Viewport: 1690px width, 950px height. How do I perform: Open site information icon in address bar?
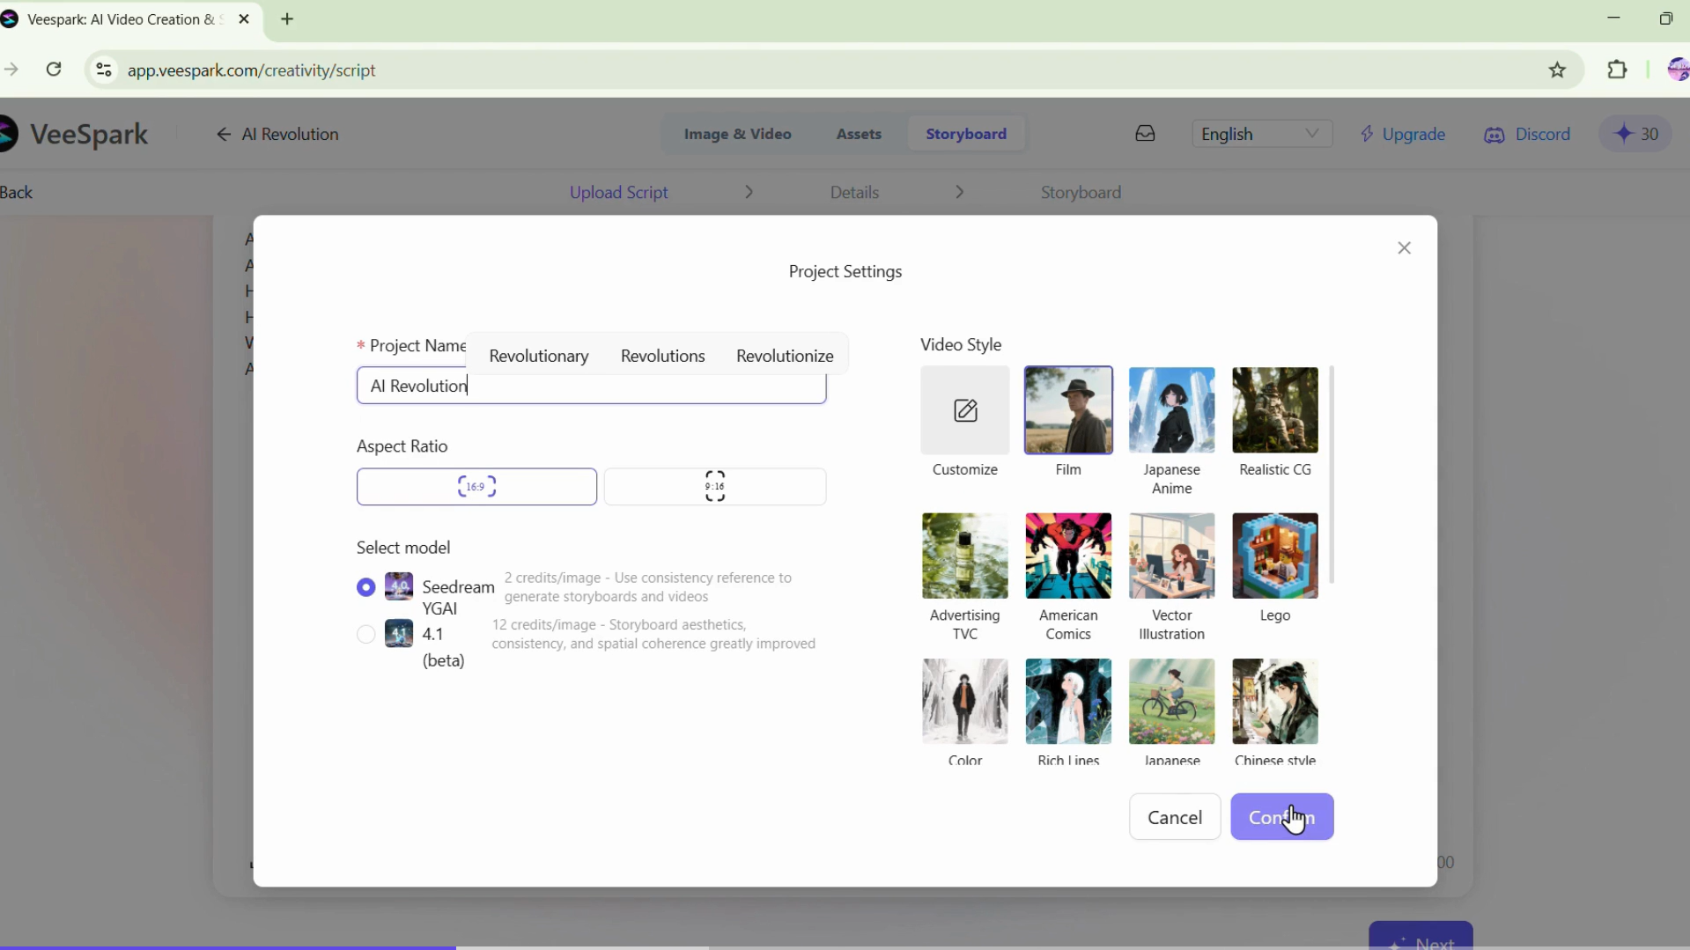coord(104,70)
